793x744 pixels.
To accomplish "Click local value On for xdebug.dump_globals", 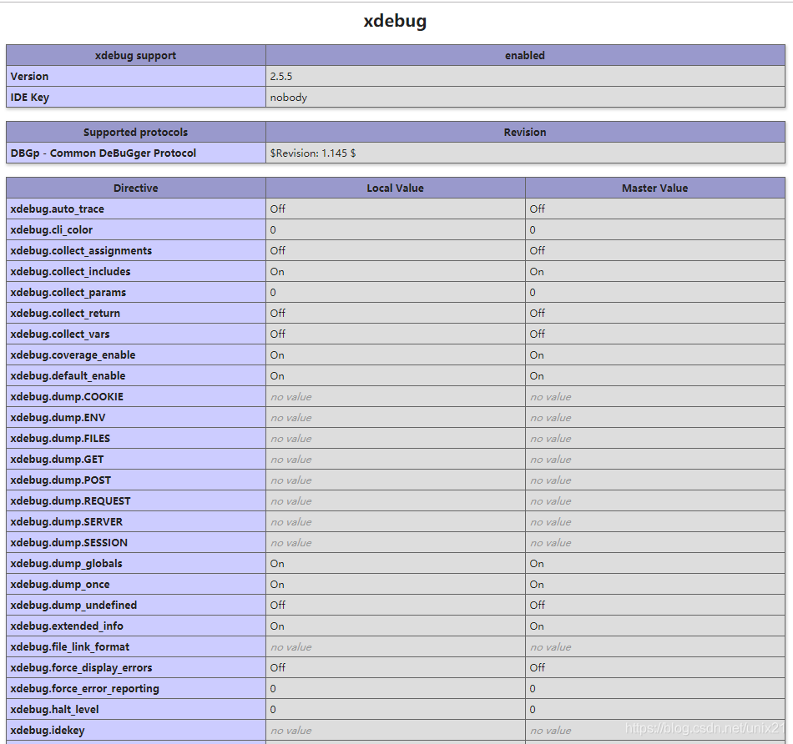I will point(277,564).
